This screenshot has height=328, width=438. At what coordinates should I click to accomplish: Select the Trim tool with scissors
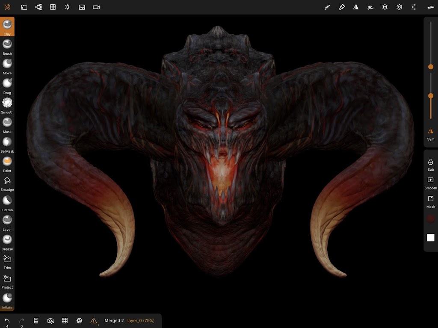7,260
